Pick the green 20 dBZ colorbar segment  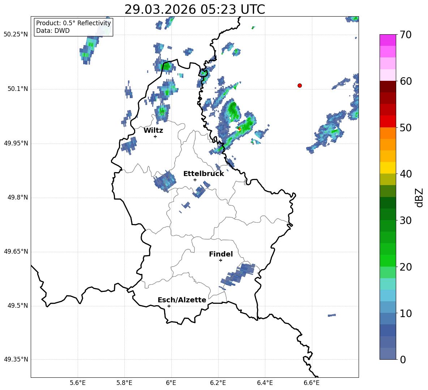tap(388, 260)
